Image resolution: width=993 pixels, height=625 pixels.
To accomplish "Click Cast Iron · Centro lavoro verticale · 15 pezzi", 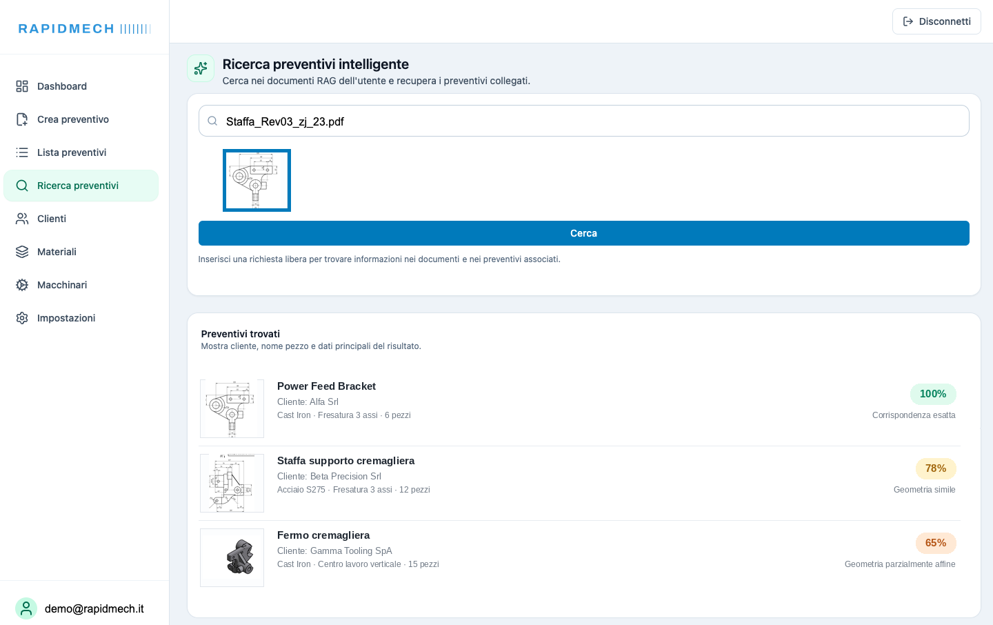I will click(358, 564).
